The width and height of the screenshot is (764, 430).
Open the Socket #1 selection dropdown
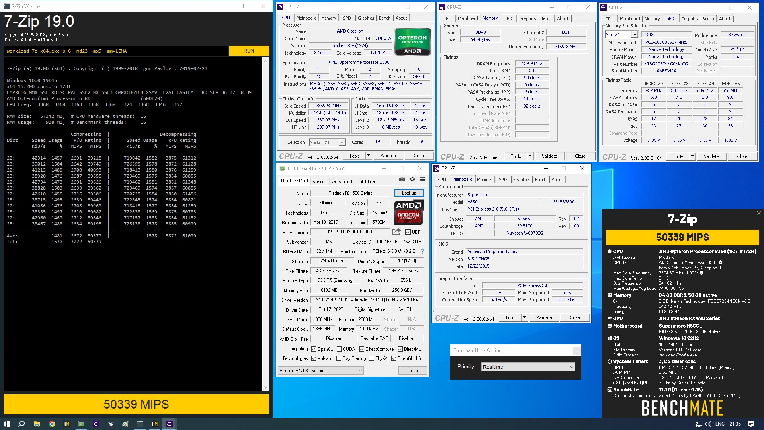[327, 142]
